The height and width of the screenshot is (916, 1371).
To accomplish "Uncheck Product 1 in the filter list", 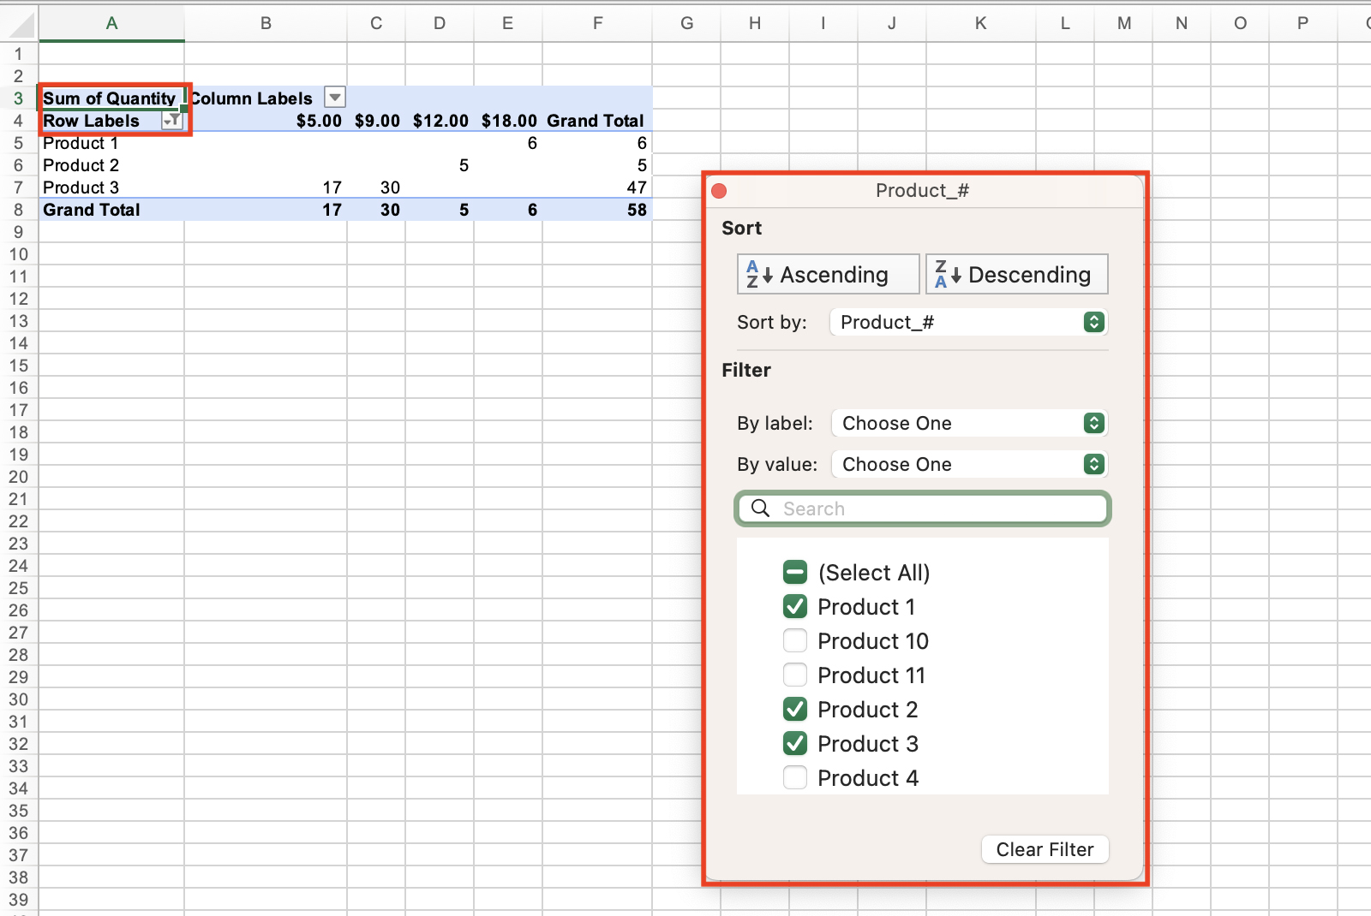I will [x=795, y=606].
